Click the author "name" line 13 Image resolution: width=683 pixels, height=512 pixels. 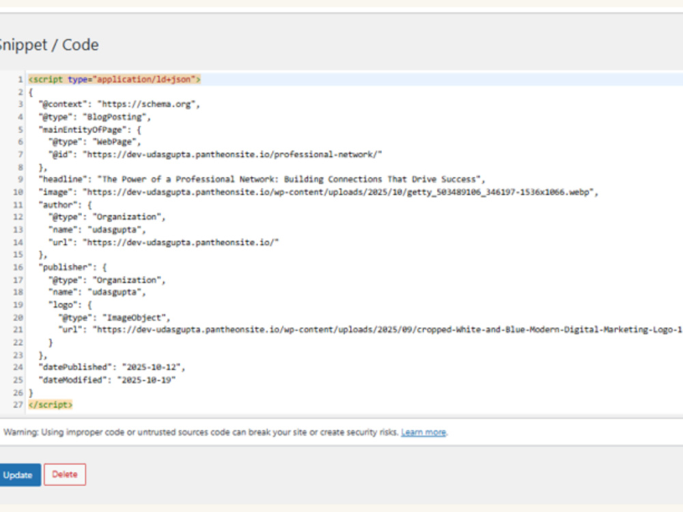[97, 230]
